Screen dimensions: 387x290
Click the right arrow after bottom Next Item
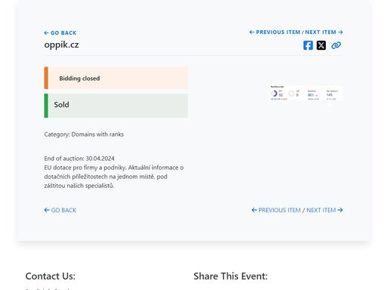coord(340,210)
